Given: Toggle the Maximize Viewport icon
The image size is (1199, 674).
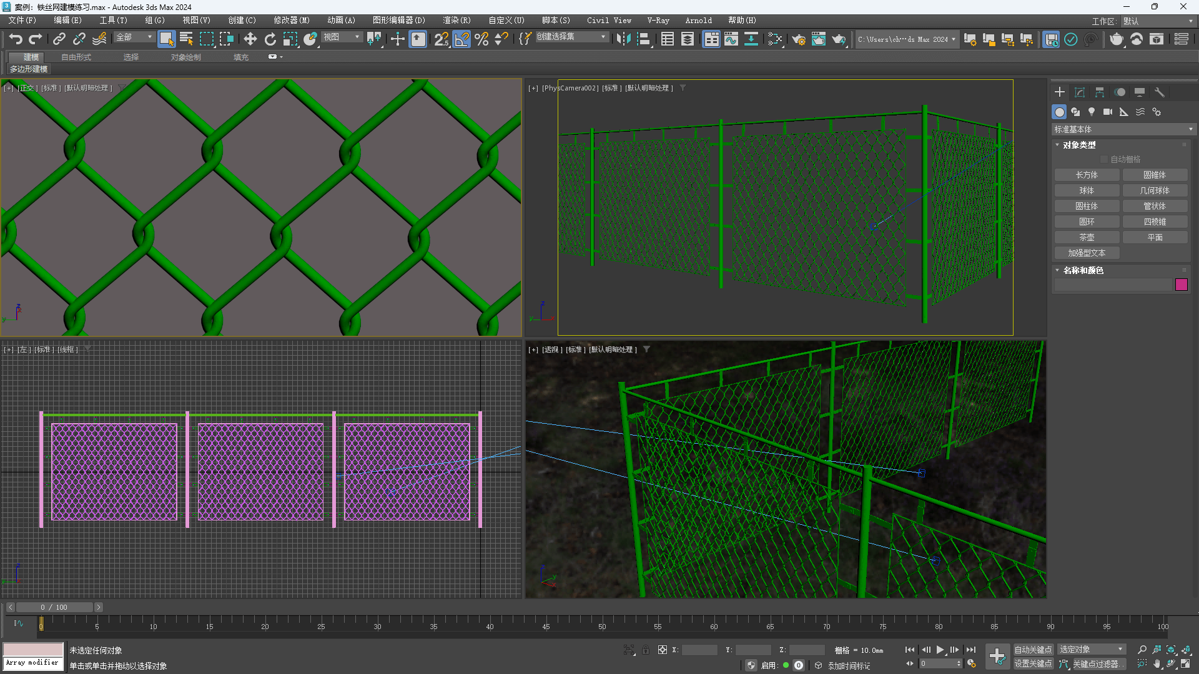Looking at the screenshot, I should point(1185,664).
